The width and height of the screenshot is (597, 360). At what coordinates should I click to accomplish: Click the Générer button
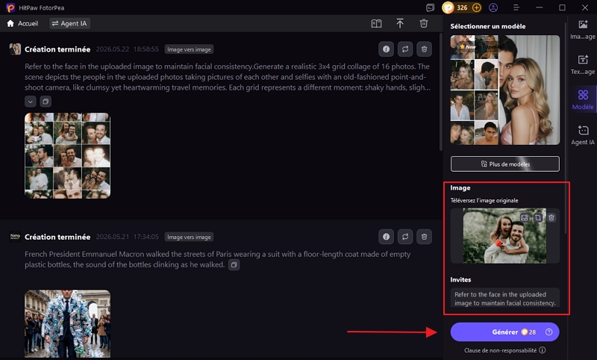[505, 332]
